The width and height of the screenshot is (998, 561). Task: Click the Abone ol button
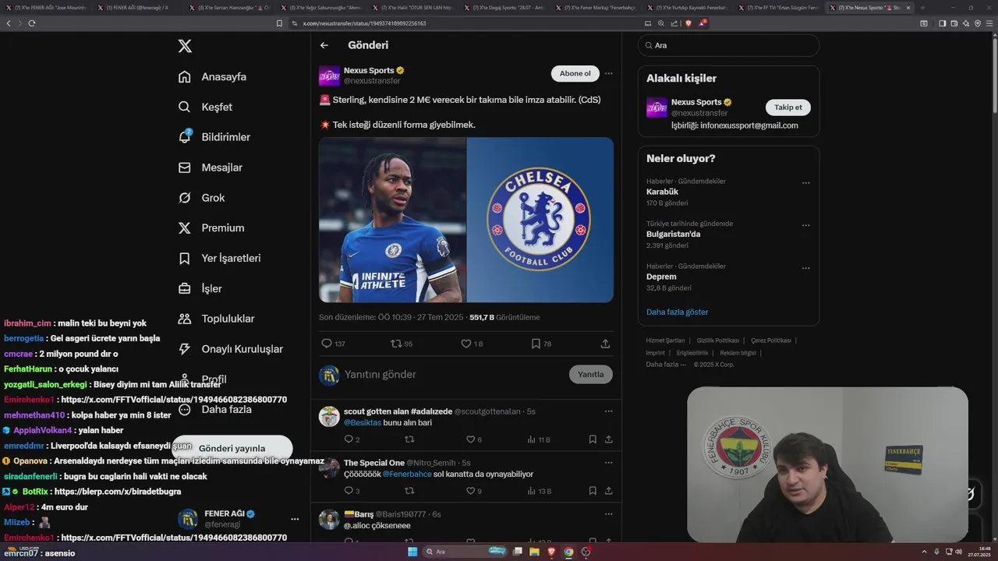[575, 73]
